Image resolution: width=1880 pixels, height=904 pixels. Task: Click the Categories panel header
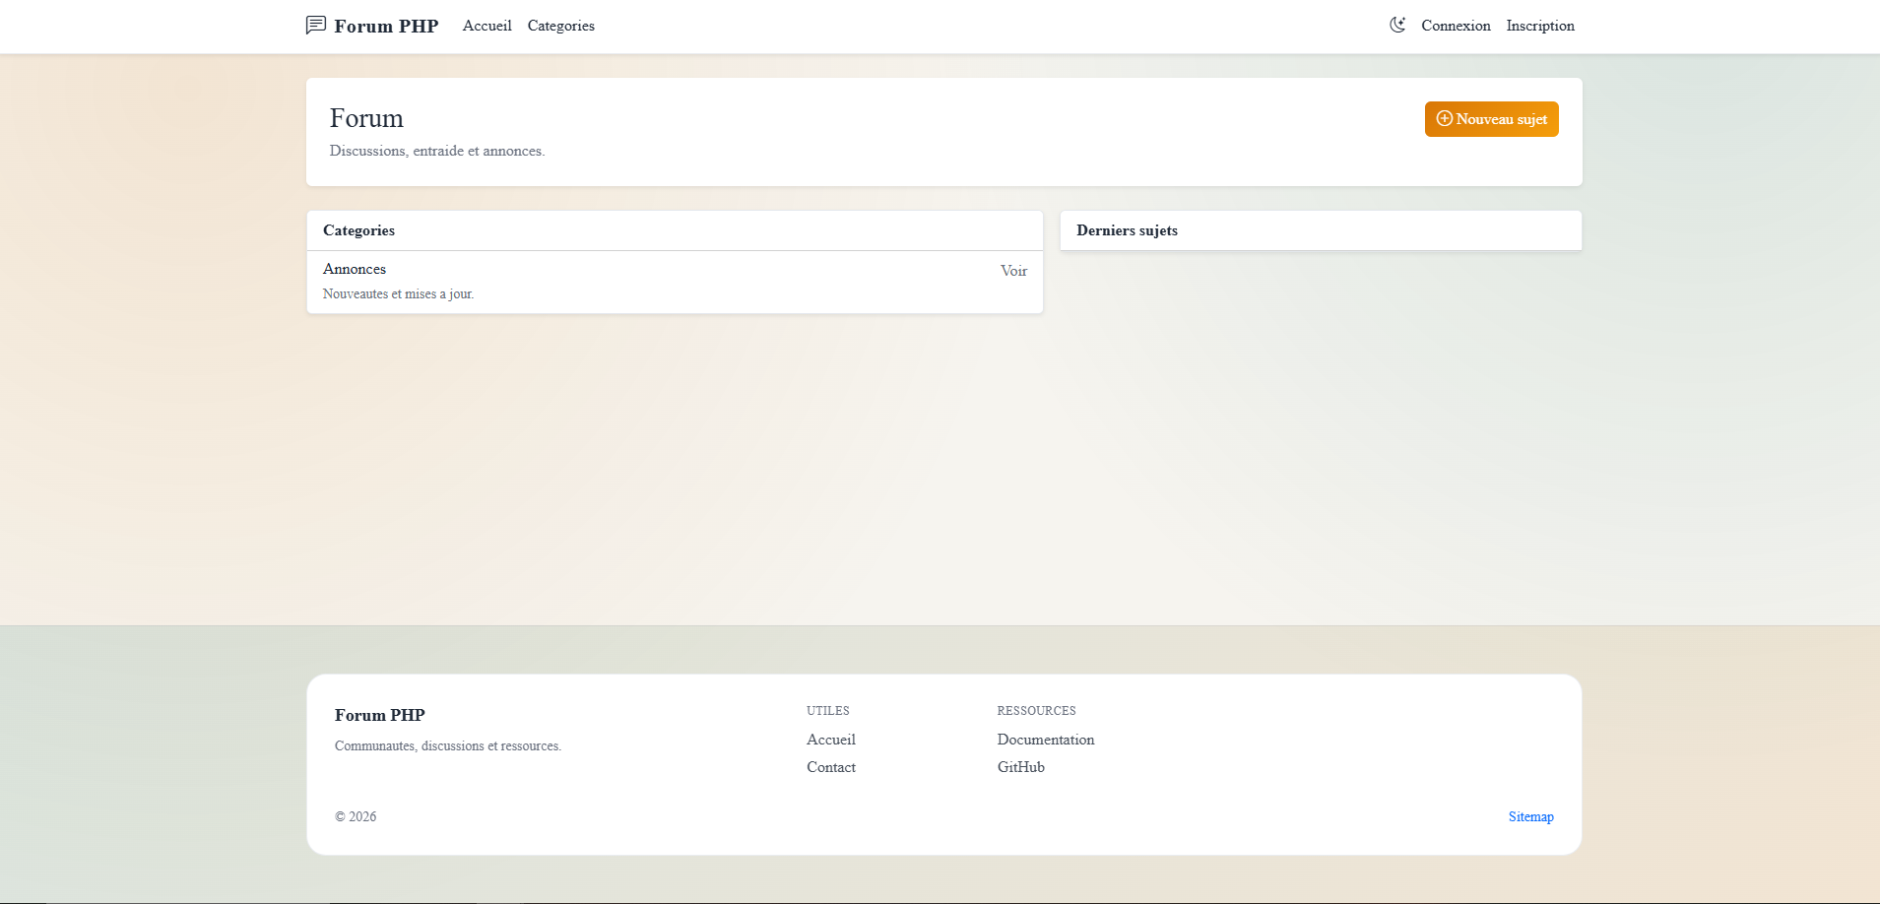coord(358,230)
